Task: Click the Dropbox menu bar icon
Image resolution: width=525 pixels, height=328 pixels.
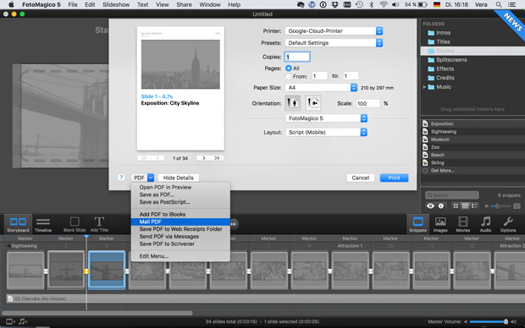Action: pos(334,5)
